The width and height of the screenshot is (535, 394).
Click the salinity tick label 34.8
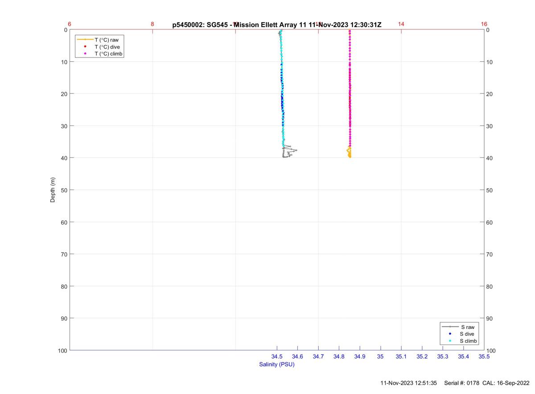coord(339,357)
